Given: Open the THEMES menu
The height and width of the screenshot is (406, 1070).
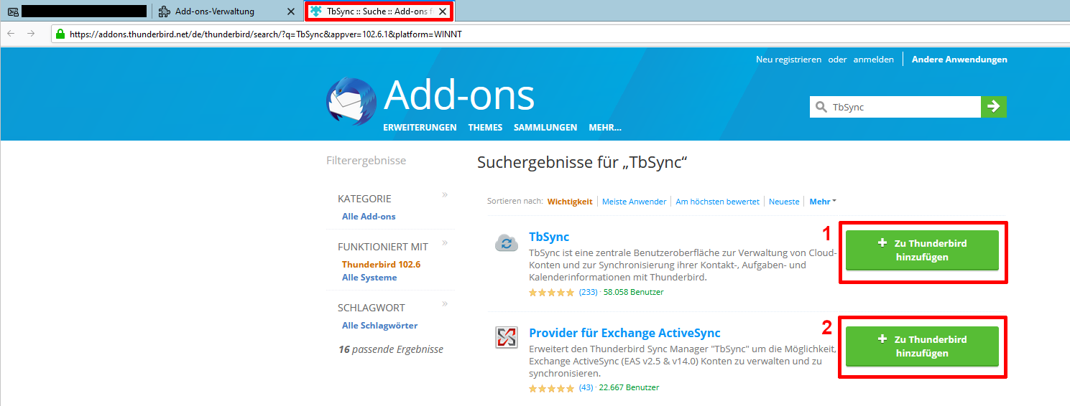Looking at the screenshot, I should coord(485,128).
